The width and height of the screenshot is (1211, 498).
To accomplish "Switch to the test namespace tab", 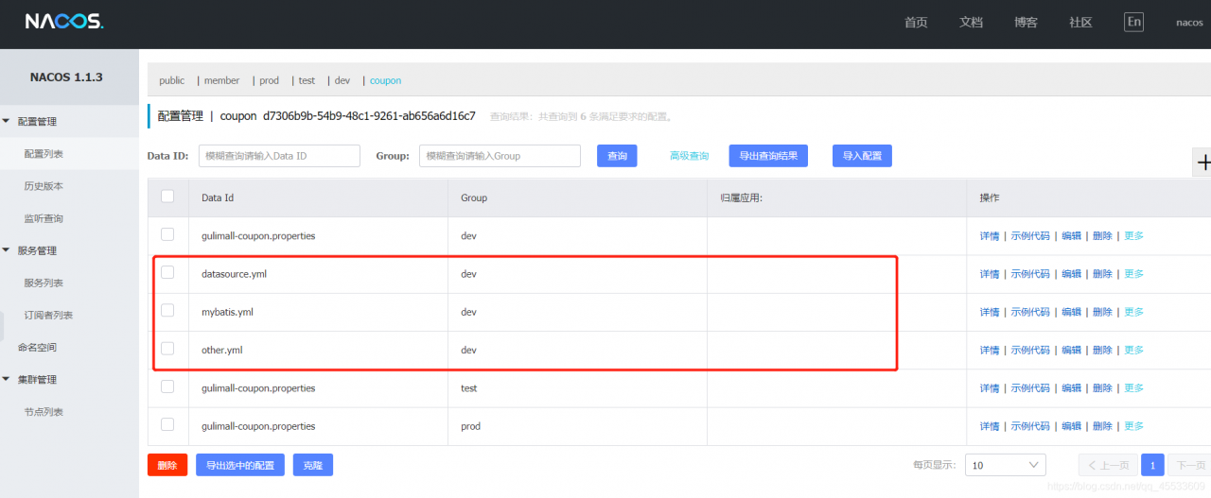I will click(307, 80).
